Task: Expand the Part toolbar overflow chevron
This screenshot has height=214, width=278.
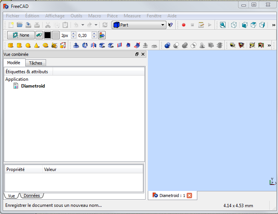Action: click(x=269, y=45)
